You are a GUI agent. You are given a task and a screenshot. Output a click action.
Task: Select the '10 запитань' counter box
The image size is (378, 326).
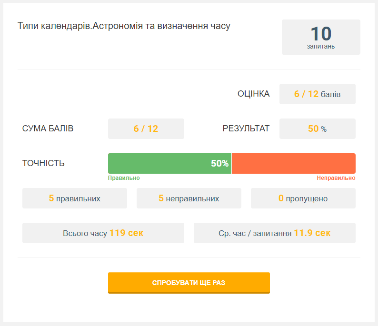tap(321, 37)
